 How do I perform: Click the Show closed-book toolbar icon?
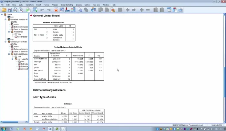coord(156,10)
